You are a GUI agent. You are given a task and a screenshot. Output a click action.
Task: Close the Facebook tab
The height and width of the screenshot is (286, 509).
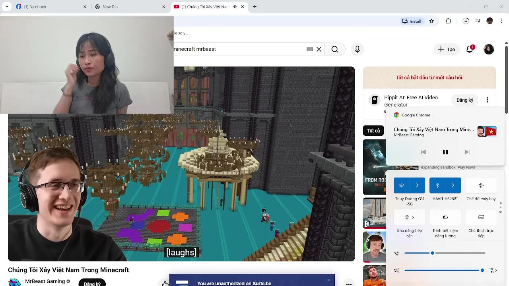point(85,7)
